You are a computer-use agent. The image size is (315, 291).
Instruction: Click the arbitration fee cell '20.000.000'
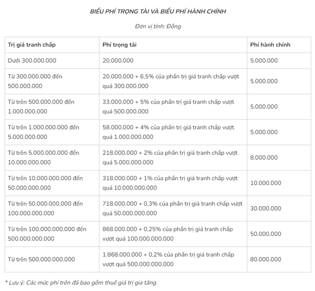(x=173, y=61)
